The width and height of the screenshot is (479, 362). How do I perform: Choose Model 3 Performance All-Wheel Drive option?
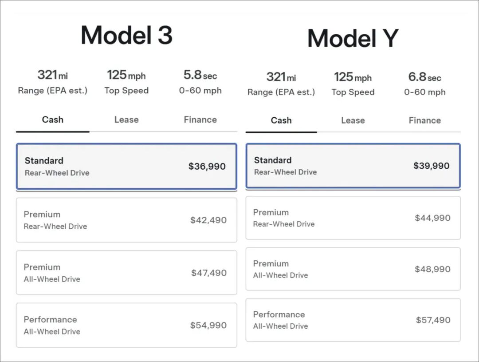point(126,325)
